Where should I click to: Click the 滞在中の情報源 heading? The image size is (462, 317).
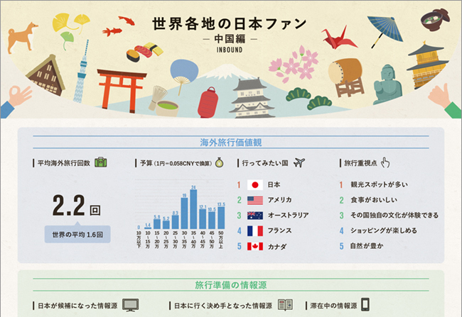pos(333,306)
